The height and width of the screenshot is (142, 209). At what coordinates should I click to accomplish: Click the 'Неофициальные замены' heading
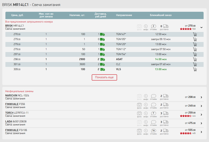coord(19,91)
